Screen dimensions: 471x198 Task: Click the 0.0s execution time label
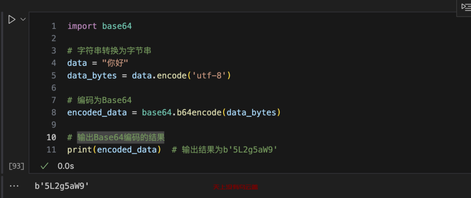(x=66, y=166)
